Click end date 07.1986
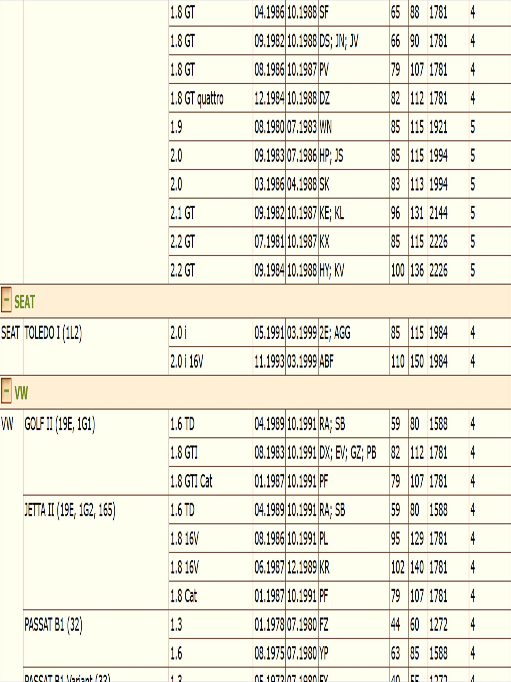This screenshot has height=682, width=511. point(302,155)
